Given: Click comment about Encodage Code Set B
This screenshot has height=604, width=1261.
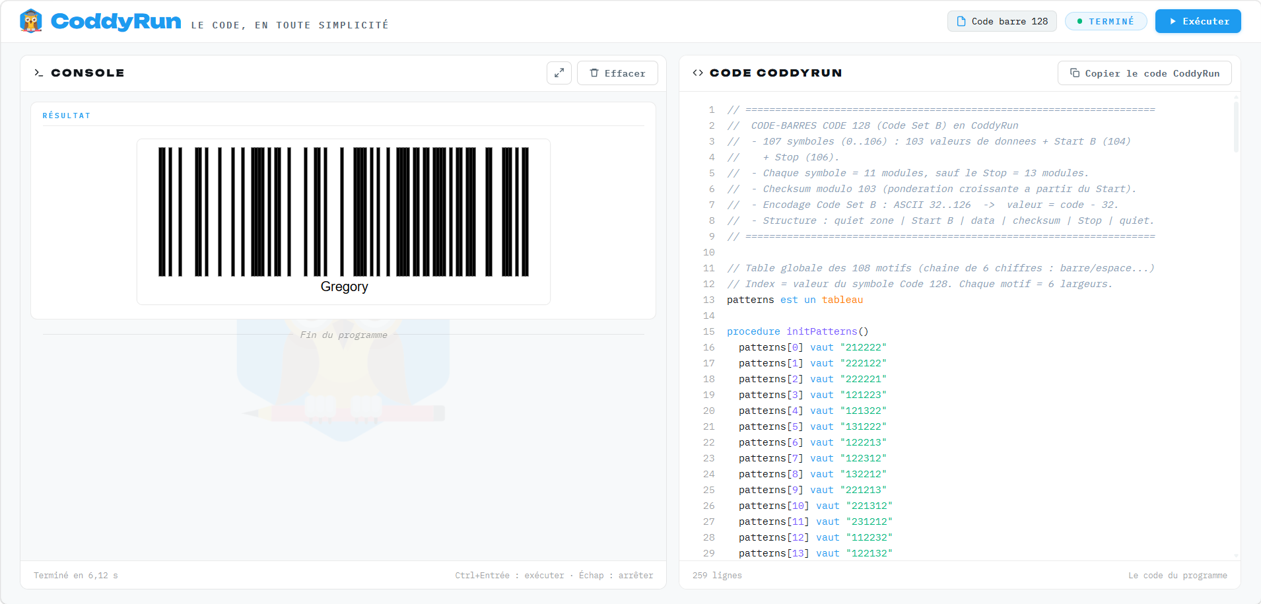Looking at the screenshot, I should (x=923, y=205).
